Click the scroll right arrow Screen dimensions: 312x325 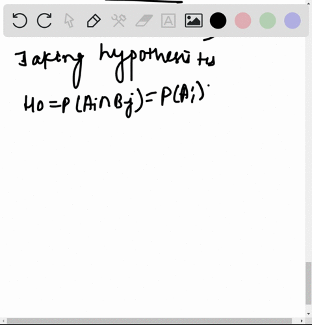point(302,321)
